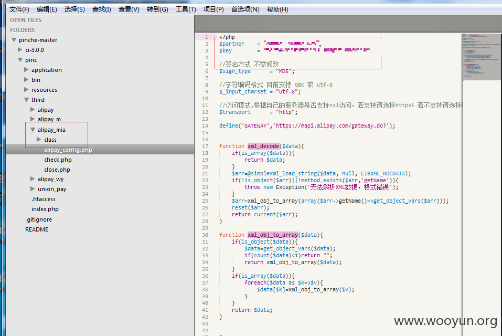Expand the application folder arrow

[x=26, y=69]
